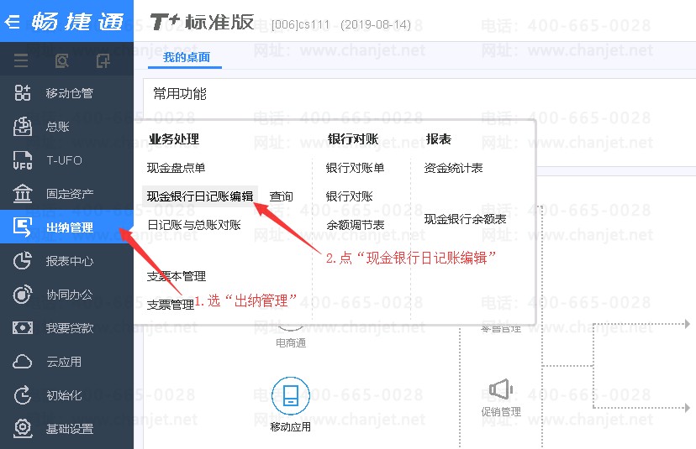Open the 总账 module label
This screenshot has width=696, height=449.
(x=58, y=127)
